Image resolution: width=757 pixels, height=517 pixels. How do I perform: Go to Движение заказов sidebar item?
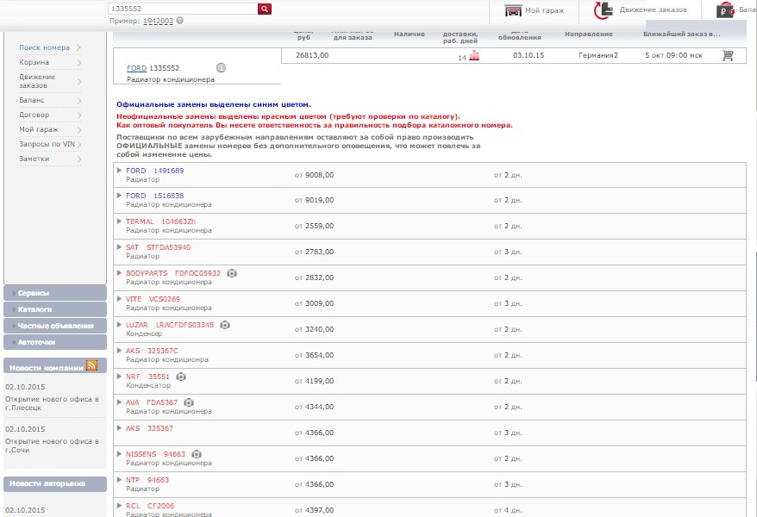37,81
